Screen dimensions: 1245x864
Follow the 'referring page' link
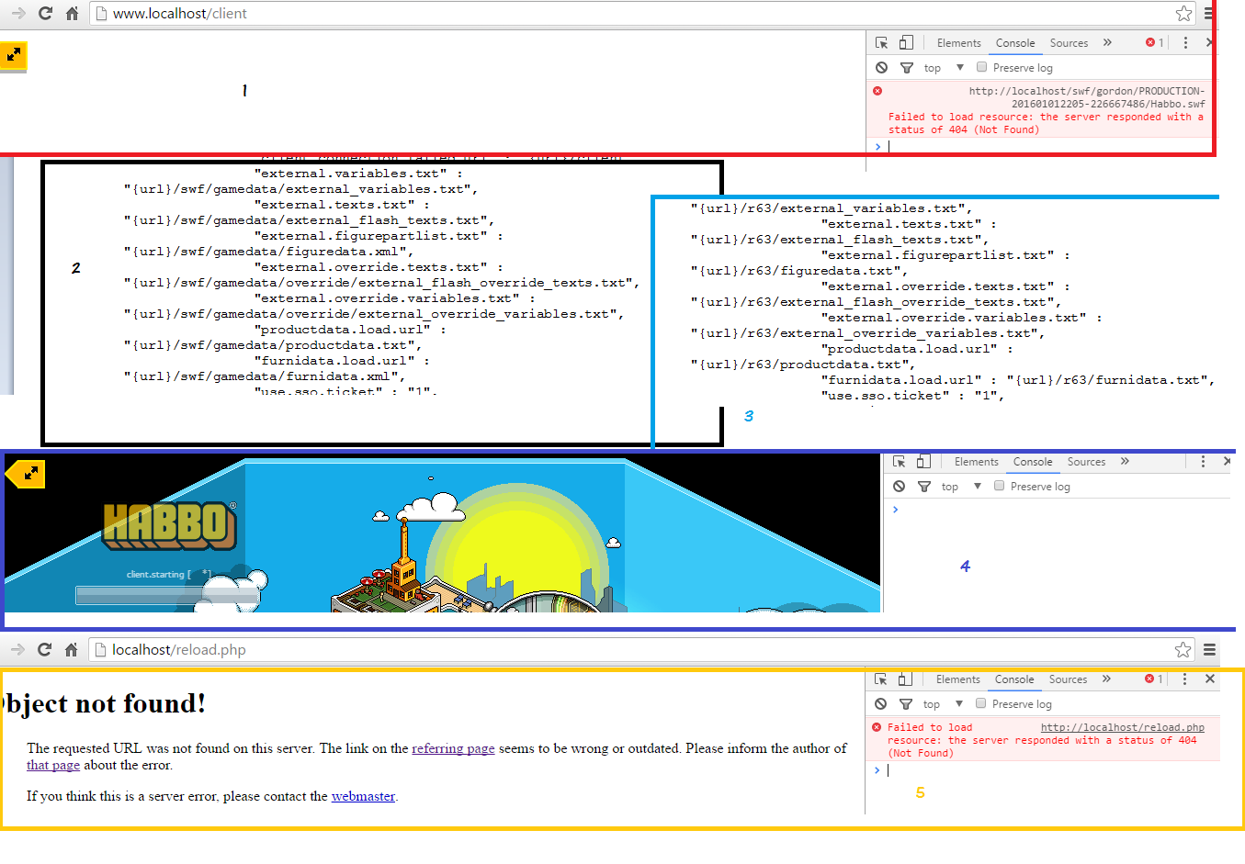point(454,748)
